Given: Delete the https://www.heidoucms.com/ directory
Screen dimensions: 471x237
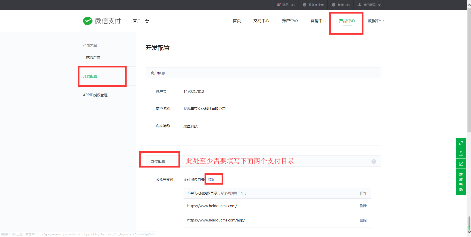Looking at the screenshot, I should click(363, 206).
